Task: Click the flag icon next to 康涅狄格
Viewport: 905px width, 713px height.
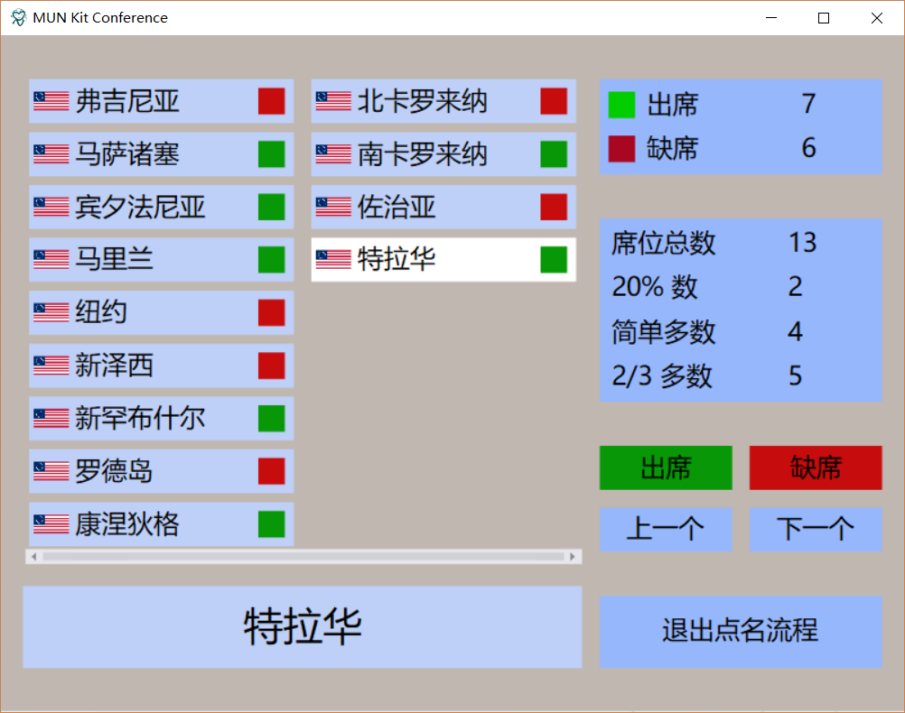Action: [52, 523]
